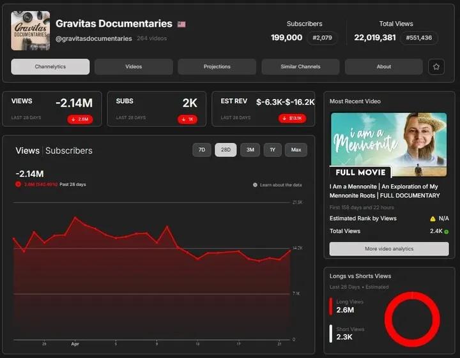Click the 2.6M long views value
Screen dimensions: 460x358
coord(345,310)
